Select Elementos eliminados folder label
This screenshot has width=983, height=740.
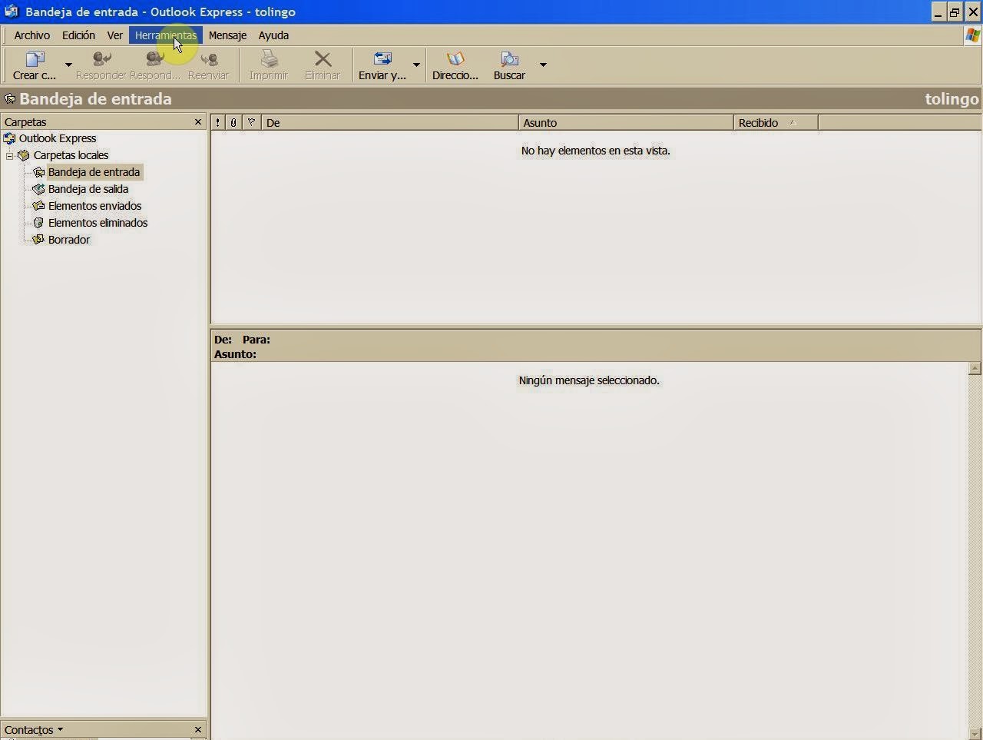click(98, 223)
